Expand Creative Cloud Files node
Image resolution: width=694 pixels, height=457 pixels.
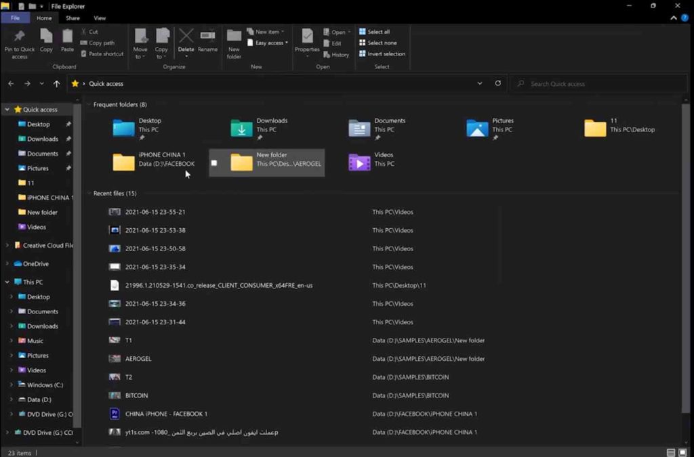7,245
